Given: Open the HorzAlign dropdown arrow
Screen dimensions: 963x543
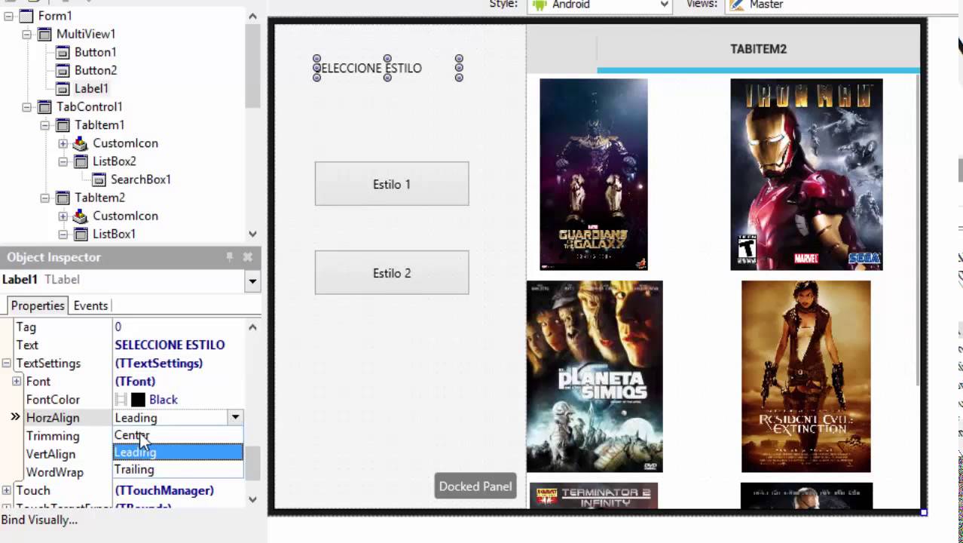Looking at the screenshot, I should click(235, 417).
